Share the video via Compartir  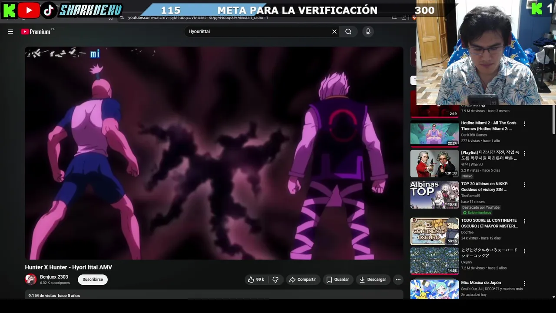[303, 280]
